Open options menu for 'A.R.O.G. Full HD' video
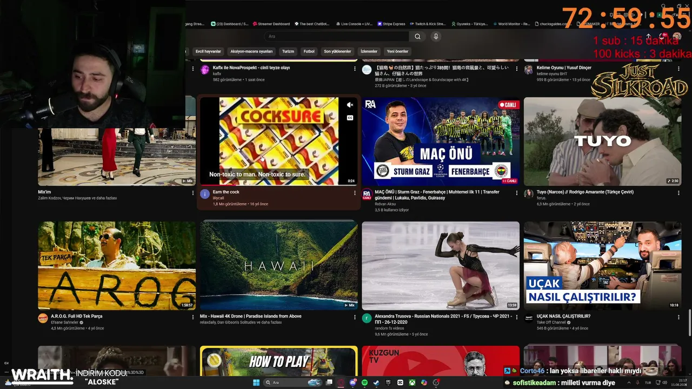Viewport: 692px width, 389px height. tap(193, 317)
